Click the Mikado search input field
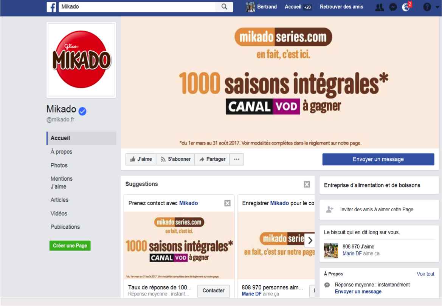Screen dimensions: 442x306 point(137,7)
